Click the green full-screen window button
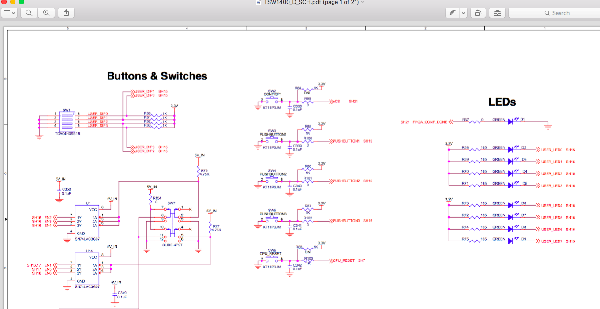Image resolution: width=600 pixels, height=309 pixels. [x=22, y=2]
